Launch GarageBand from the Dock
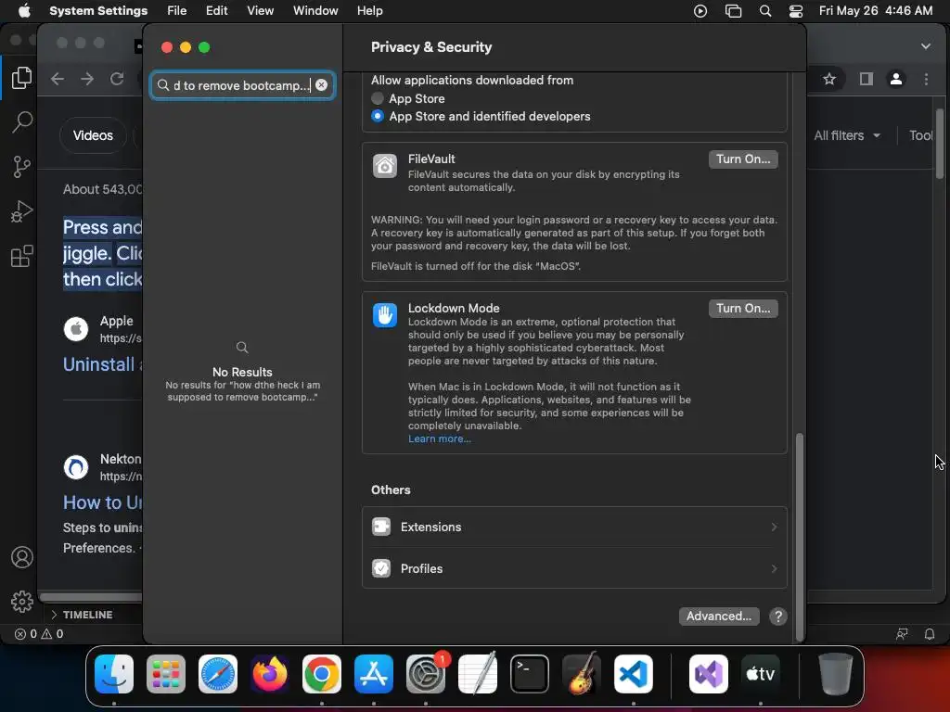This screenshot has width=950, height=712. pyautogui.click(x=582, y=674)
